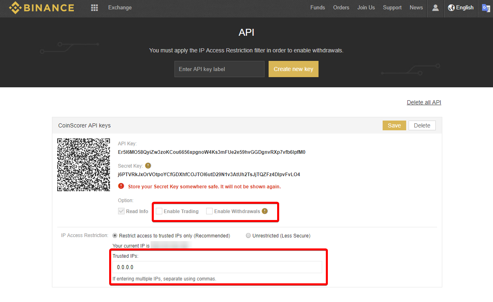Click the Google Translate icon

coord(486,8)
